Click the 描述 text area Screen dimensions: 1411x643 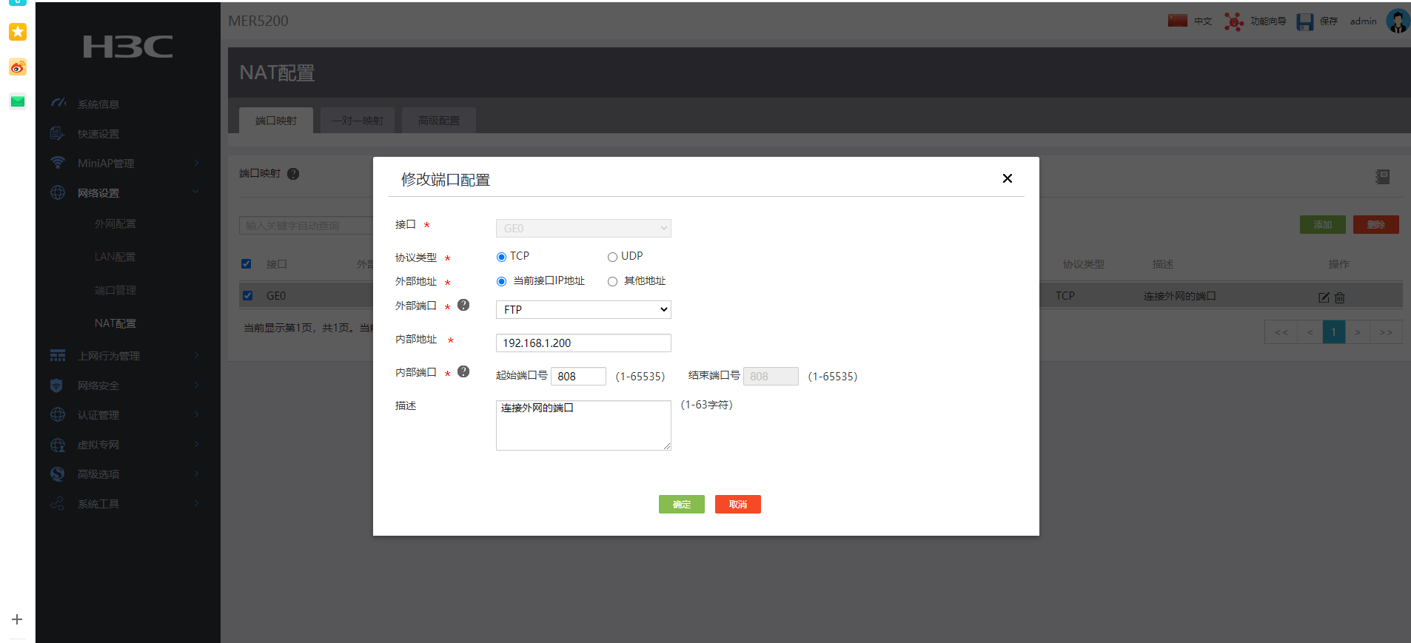583,425
